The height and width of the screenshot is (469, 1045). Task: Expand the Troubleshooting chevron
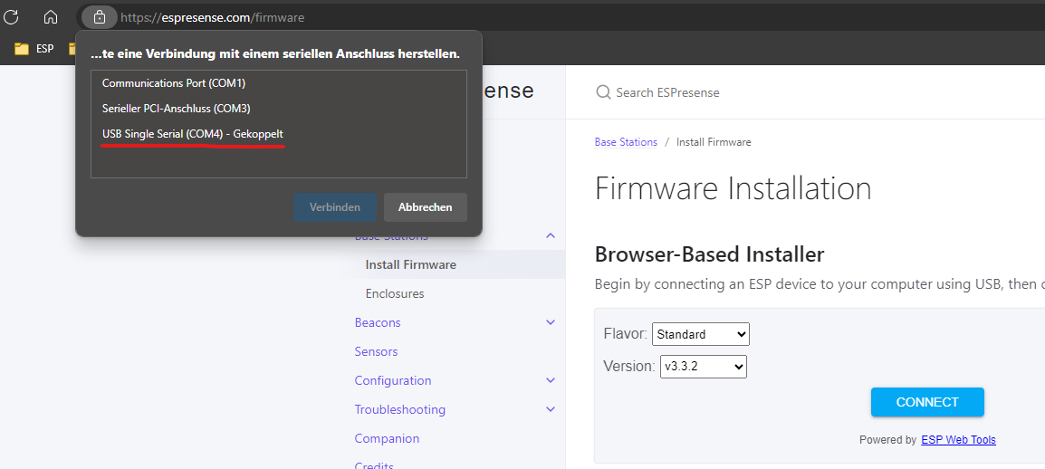(551, 409)
